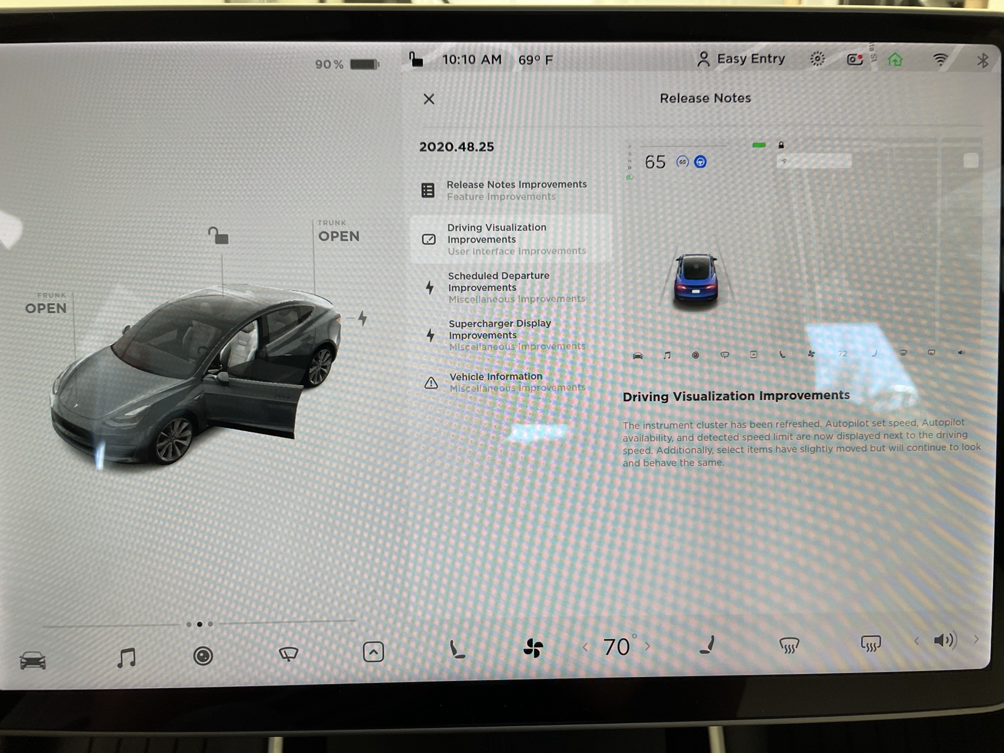Tap the unlock padlock above the car
This screenshot has width=1004, height=753.
[x=218, y=235]
